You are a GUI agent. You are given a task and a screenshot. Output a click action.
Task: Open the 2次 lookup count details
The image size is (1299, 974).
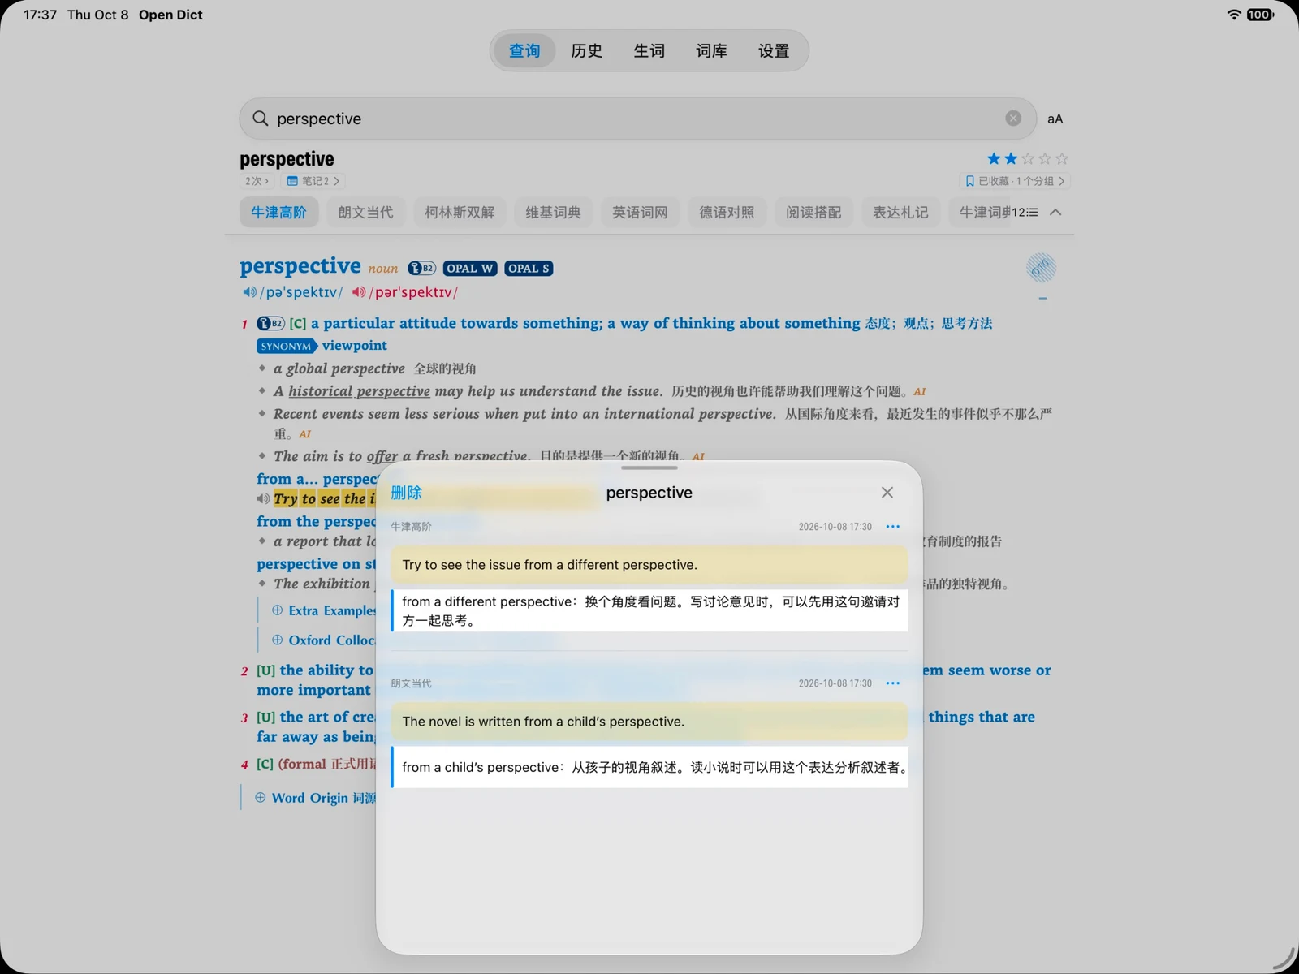click(x=257, y=181)
